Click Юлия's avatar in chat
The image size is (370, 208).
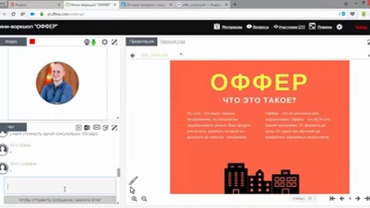(3, 150)
